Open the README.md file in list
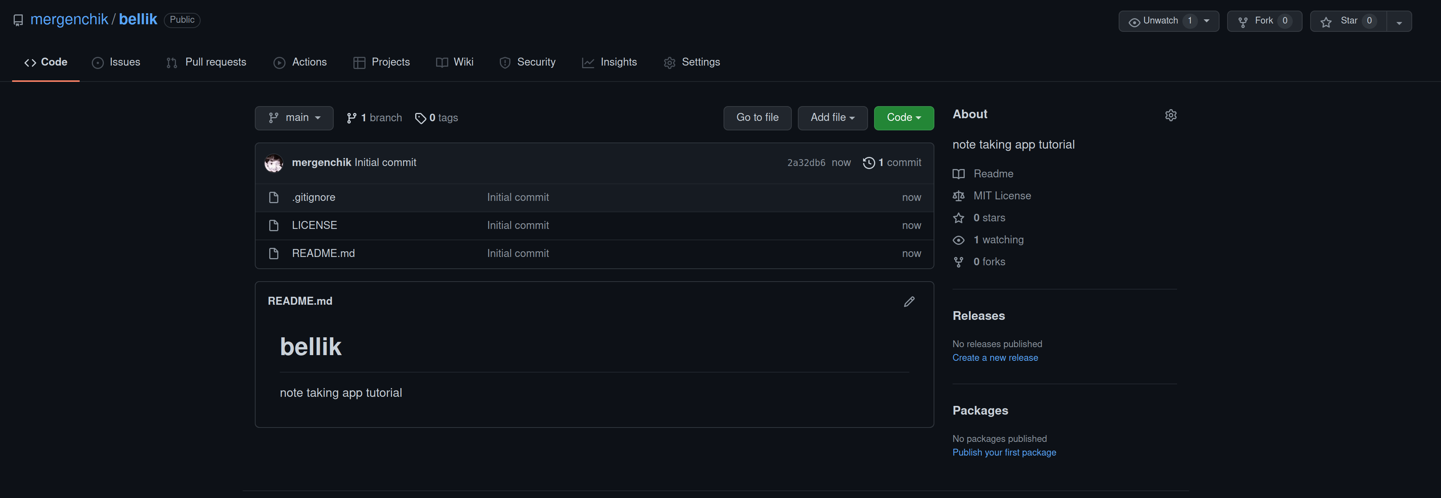Viewport: 1441px width, 498px height. pyautogui.click(x=323, y=254)
